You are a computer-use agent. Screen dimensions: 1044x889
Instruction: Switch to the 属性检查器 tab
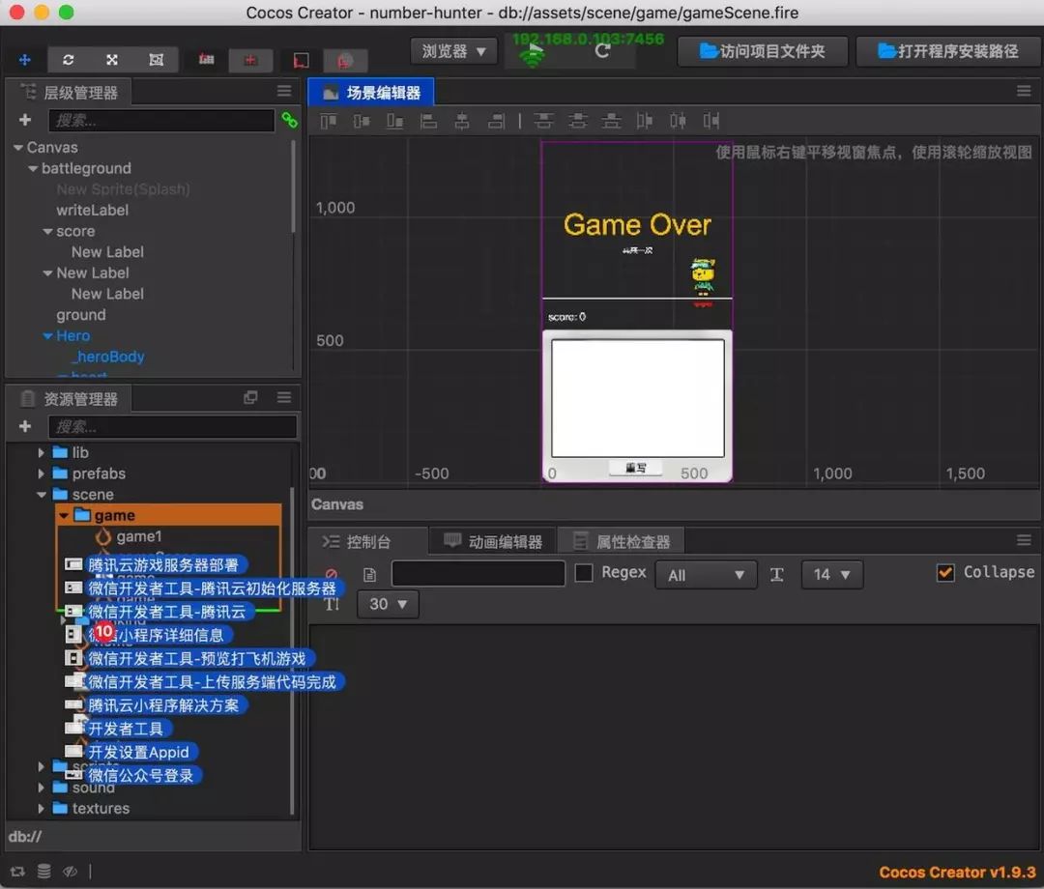point(622,541)
